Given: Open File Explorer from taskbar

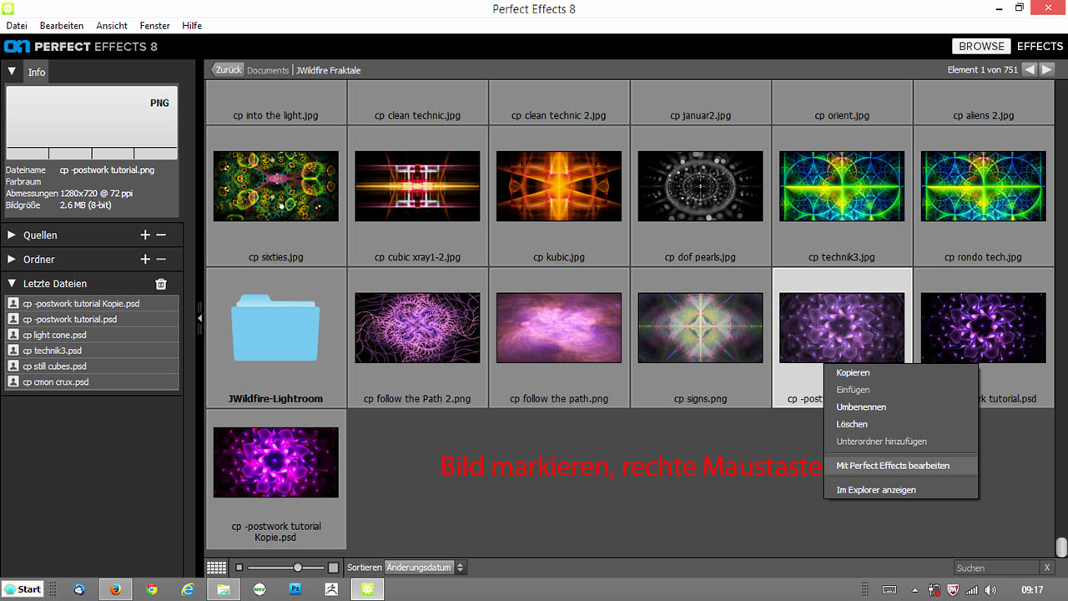Looking at the screenshot, I should pyautogui.click(x=224, y=589).
